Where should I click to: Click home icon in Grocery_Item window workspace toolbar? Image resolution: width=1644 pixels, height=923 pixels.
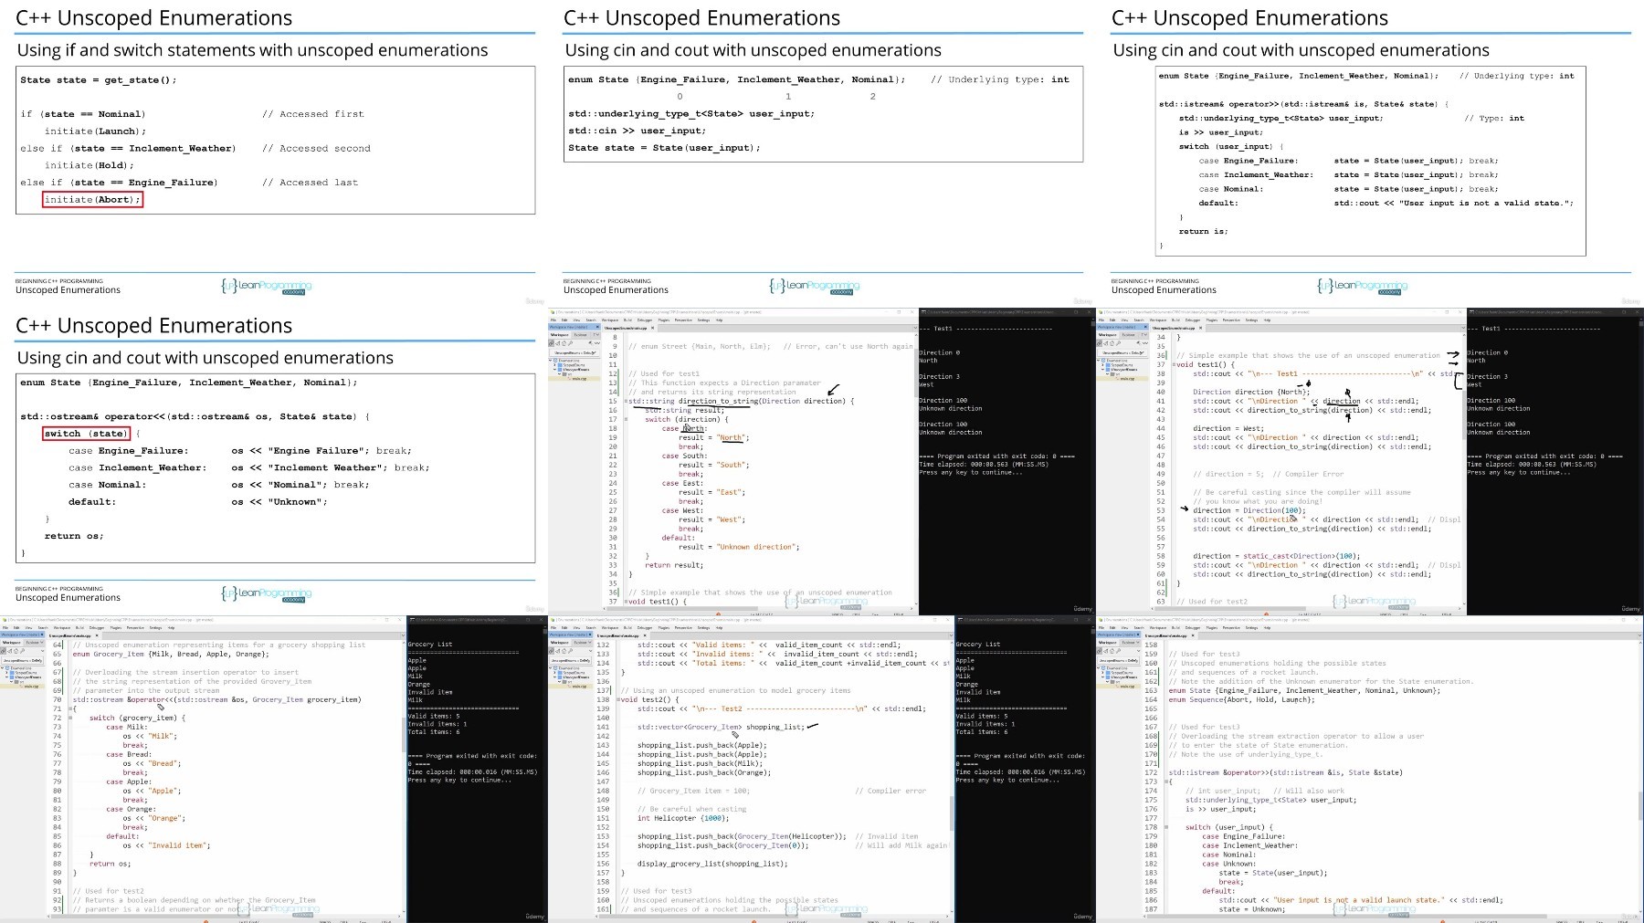(x=16, y=651)
